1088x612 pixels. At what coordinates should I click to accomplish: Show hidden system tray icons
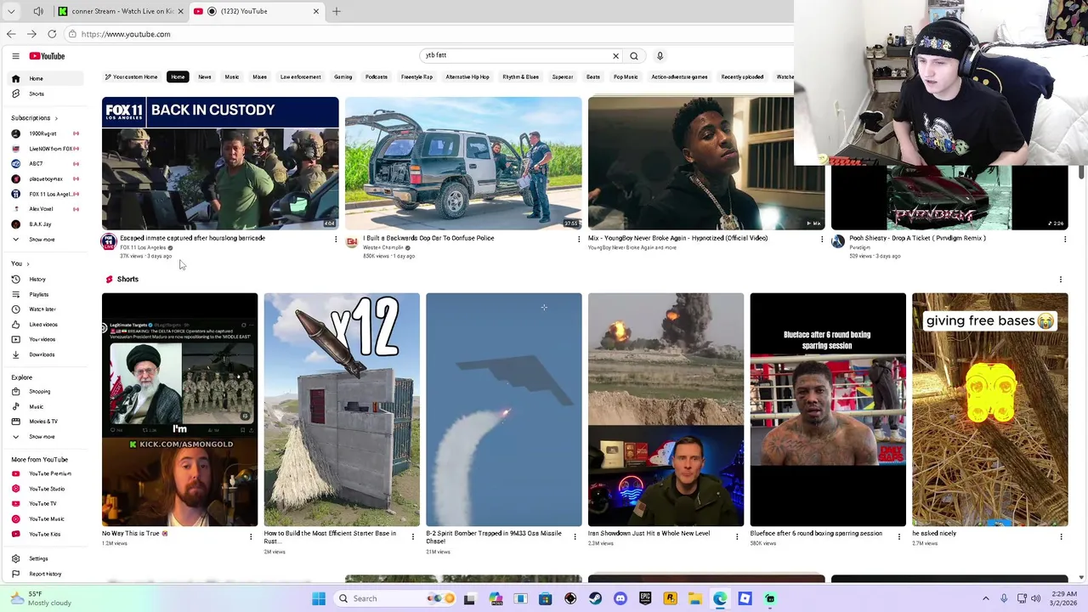tap(986, 598)
